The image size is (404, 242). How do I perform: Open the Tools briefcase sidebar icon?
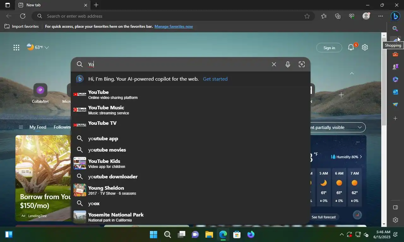395,54
